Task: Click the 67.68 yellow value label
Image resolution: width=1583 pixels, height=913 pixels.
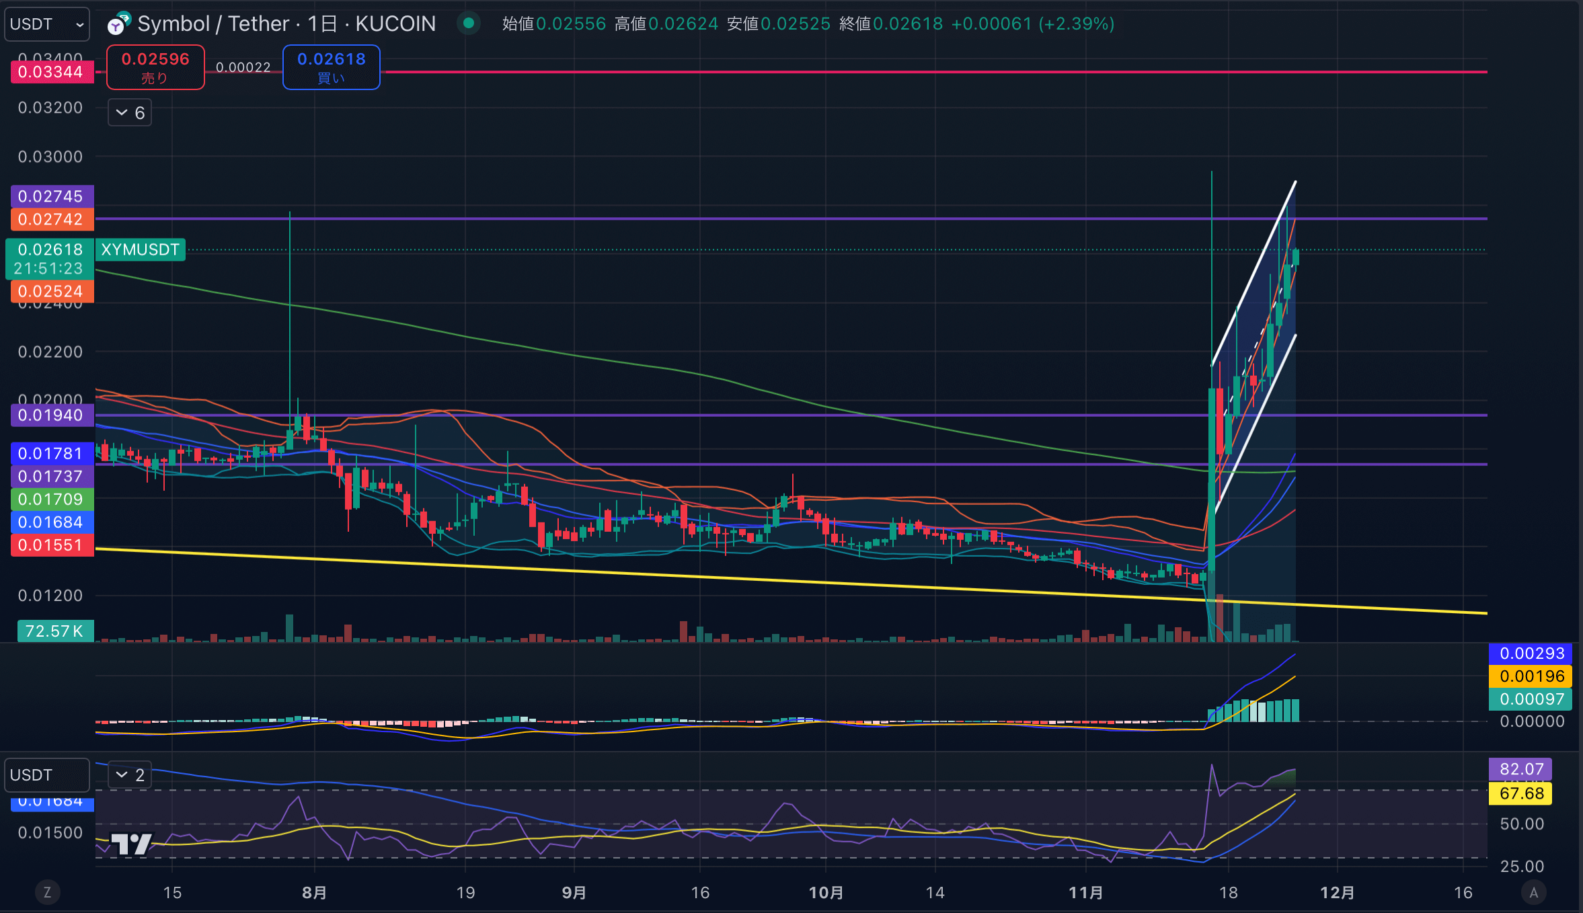Action: pyautogui.click(x=1520, y=793)
